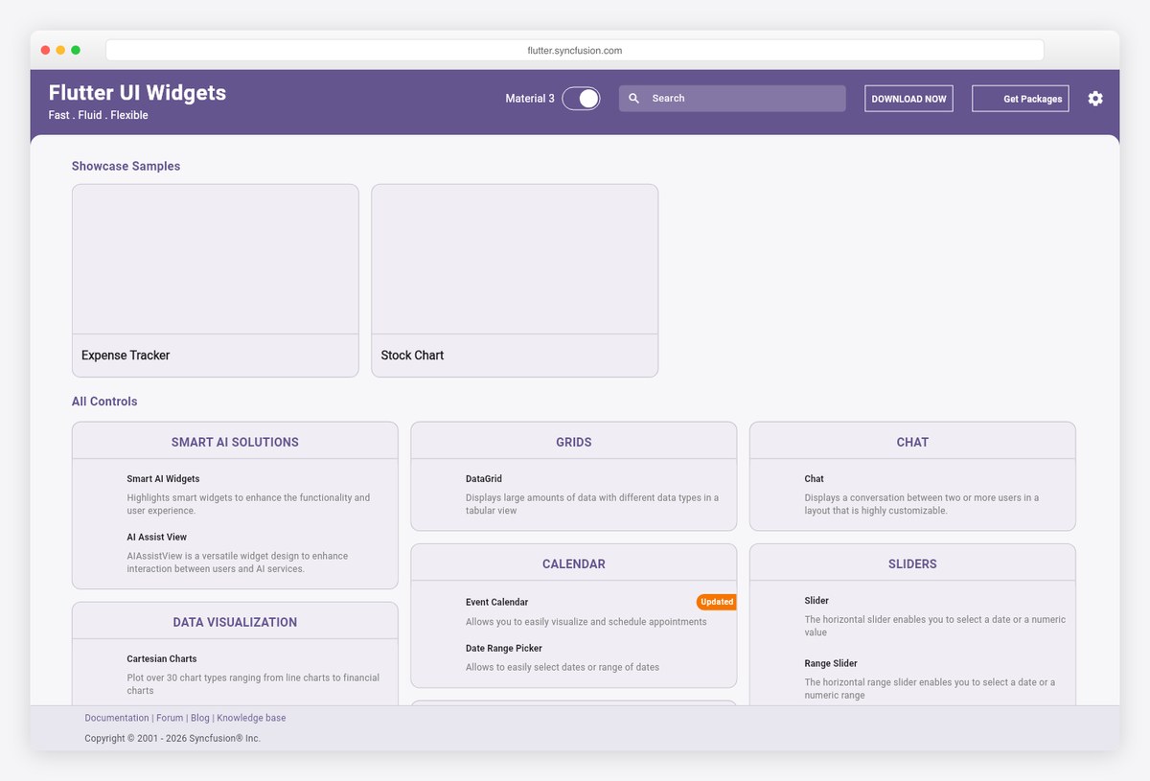The height and width of the screenshot is (781, 1150).
Task: Click the SMART AI SOLUTIONS heading
Action: 235,442
